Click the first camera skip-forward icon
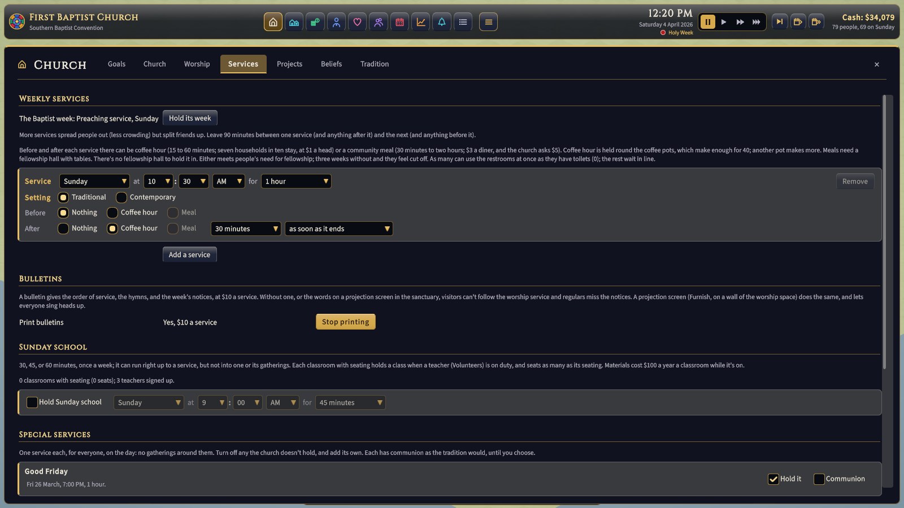The image size is (904, 508). [x=798, y=22]
